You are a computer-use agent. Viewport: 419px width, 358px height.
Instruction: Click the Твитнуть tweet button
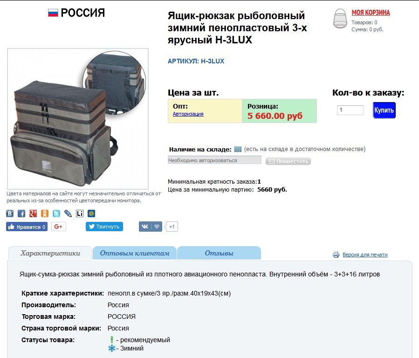(104, 227)
